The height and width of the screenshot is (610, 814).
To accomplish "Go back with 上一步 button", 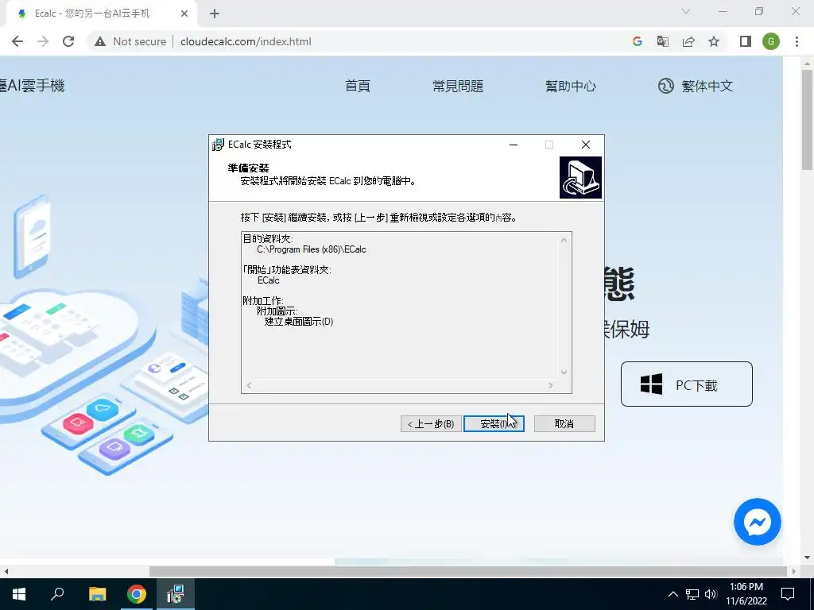I will (431, 424).
